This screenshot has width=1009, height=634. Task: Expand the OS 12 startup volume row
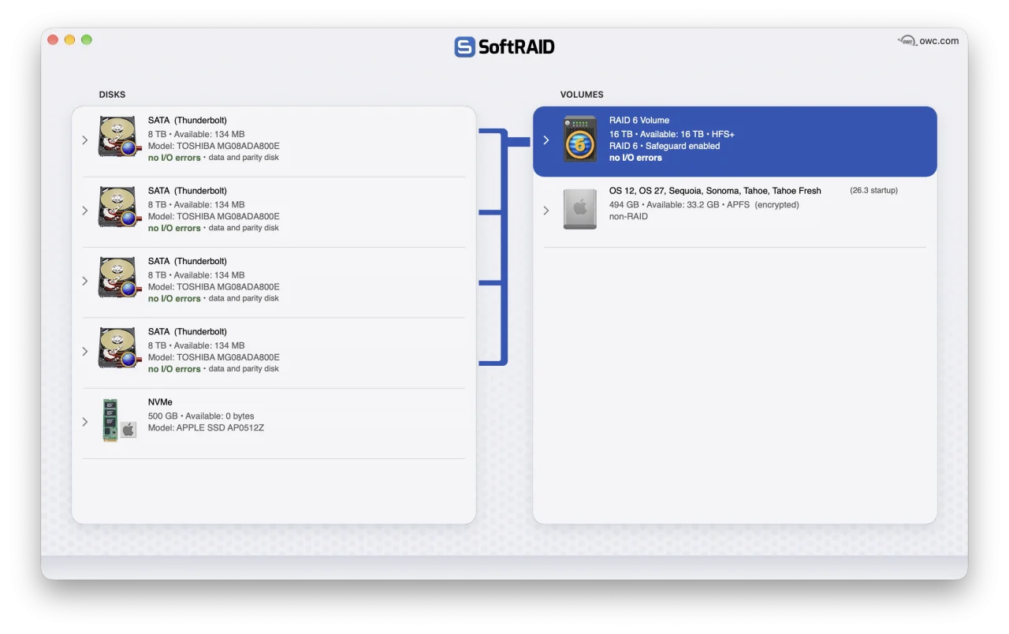point(546,211)
